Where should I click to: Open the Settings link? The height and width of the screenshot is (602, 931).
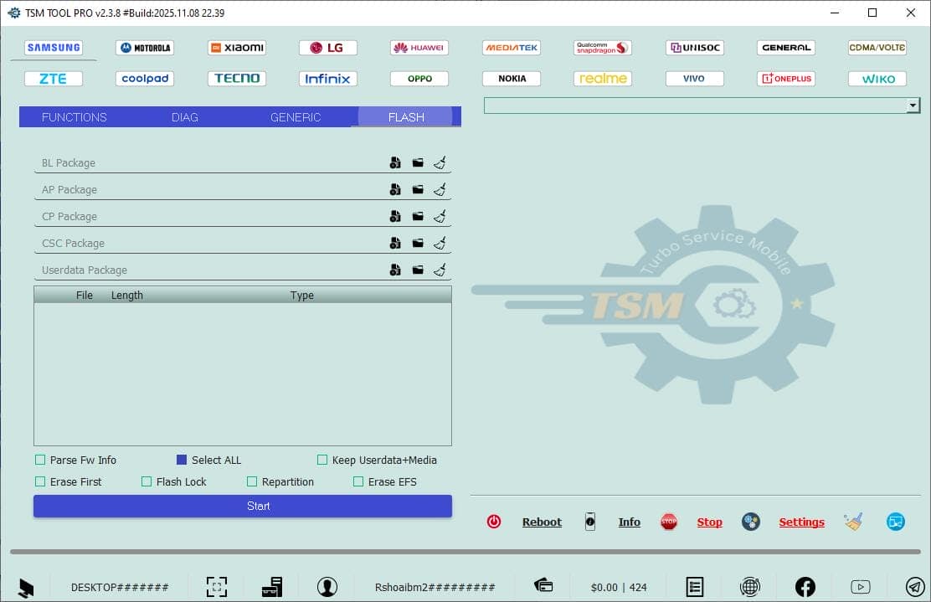[801, 521]
